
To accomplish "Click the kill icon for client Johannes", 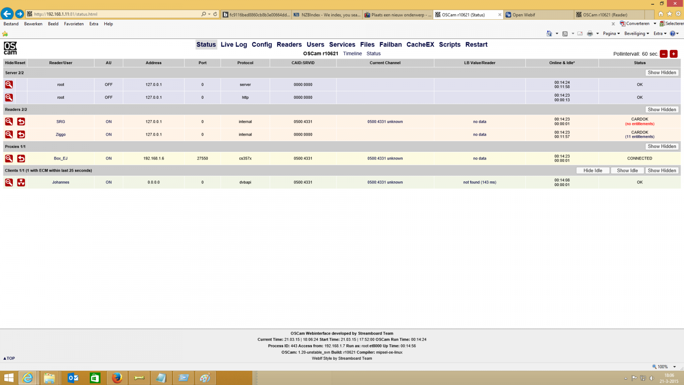I will coord(21,182).
